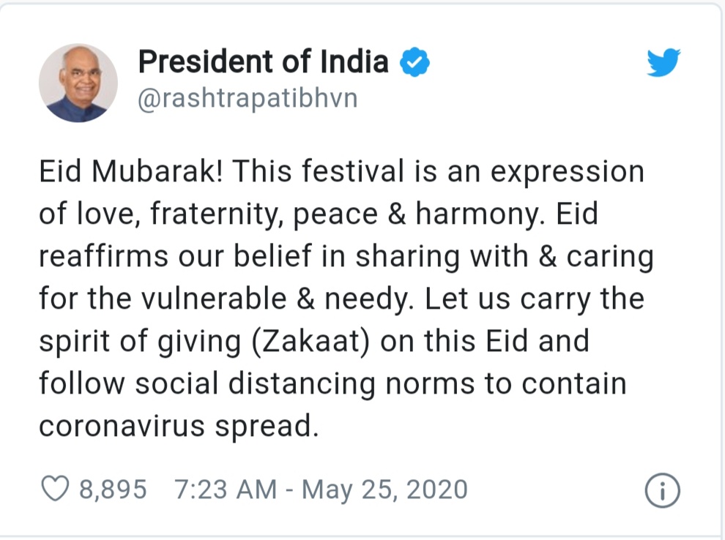Open the 7:23 AM timestamp
725x540 pixels.
(x=225, y=490)
